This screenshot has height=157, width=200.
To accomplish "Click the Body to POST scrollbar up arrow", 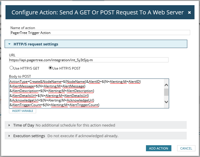I will pyautogui.click(x=166, y=85).
